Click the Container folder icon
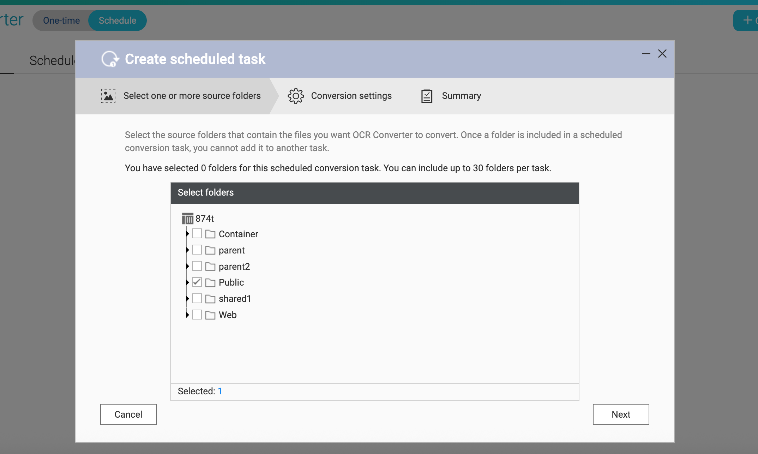The height and width of the screenshot is (454, 758). [210, 234]
